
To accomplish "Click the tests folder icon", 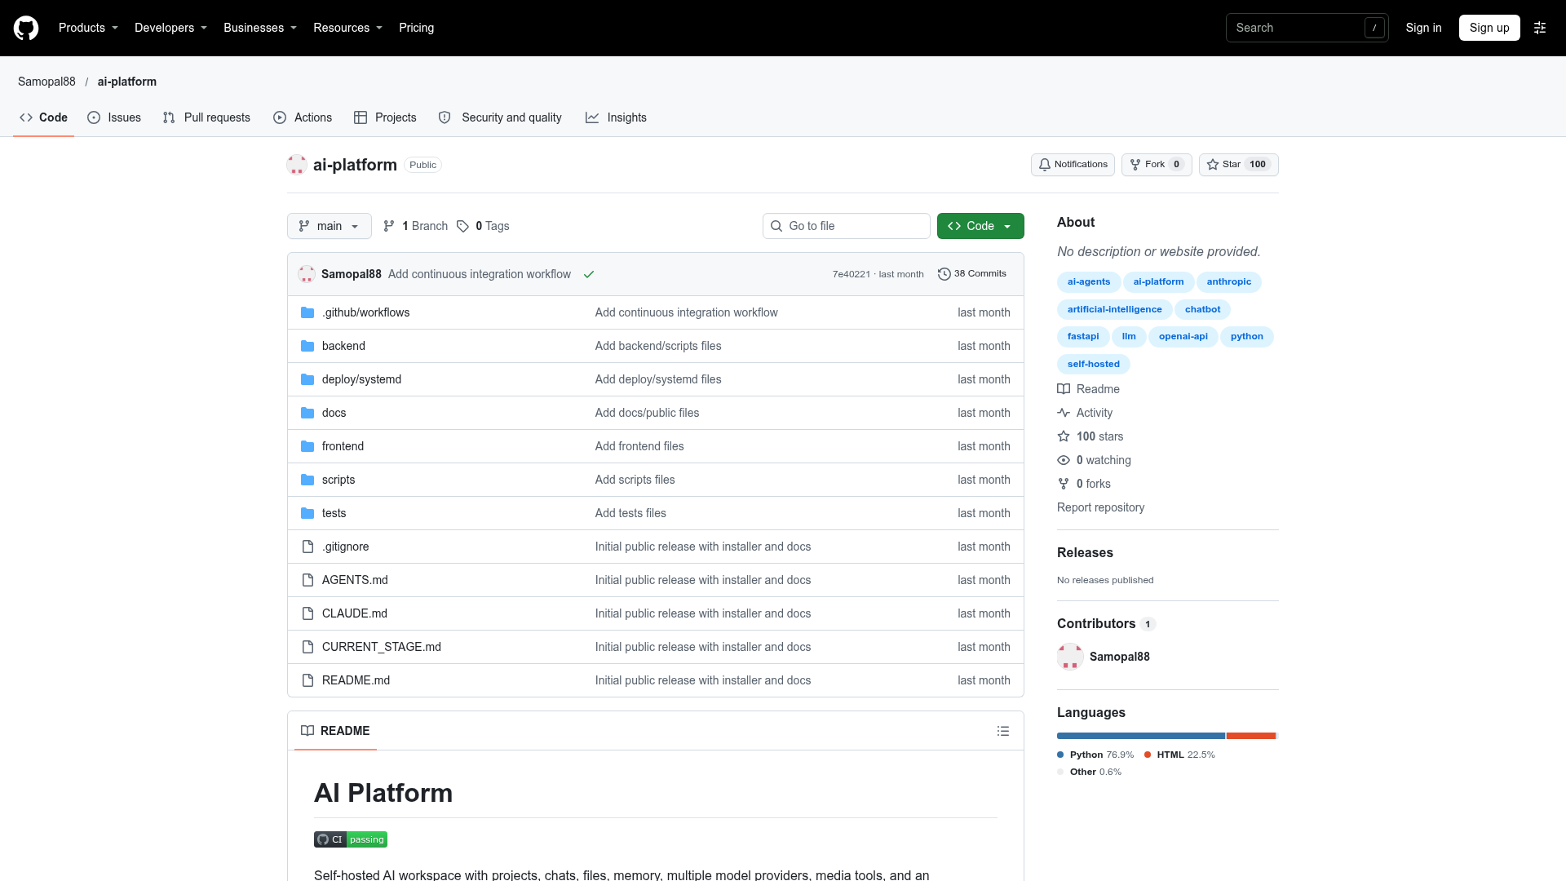I will coord(307,513).
